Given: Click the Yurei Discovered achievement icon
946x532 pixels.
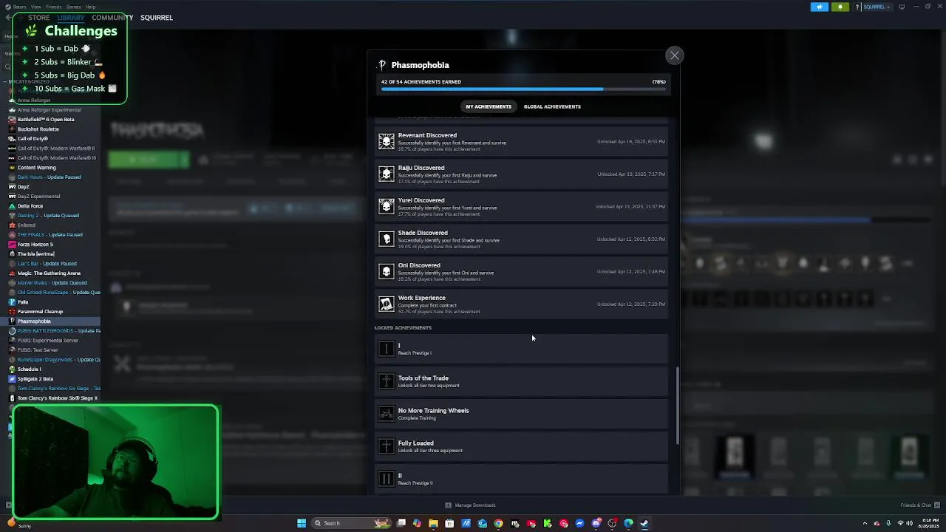Looking at the screenshot, I should pos(387,206).
